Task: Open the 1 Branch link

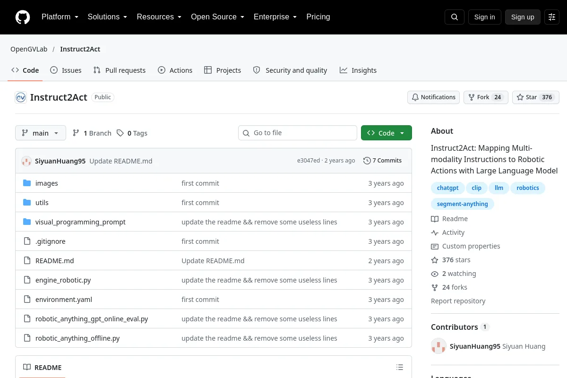Action: 92,133
